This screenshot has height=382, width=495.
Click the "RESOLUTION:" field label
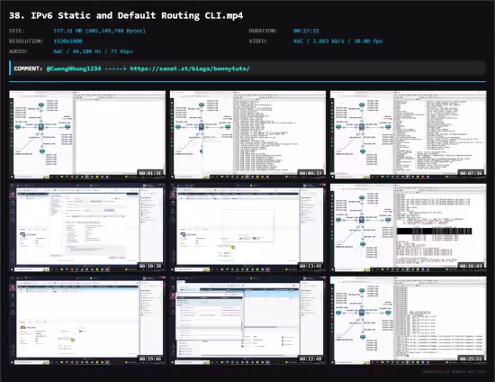26,41
